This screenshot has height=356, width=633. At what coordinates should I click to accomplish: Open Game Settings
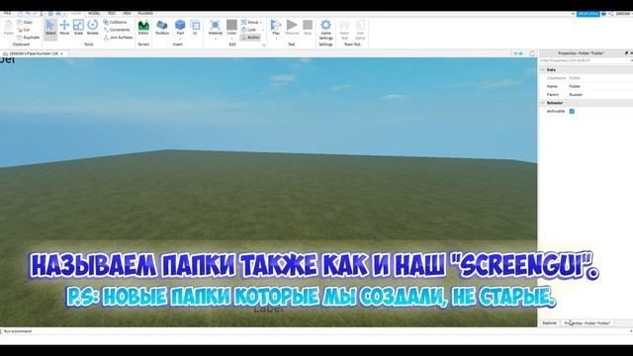(325, 30)
